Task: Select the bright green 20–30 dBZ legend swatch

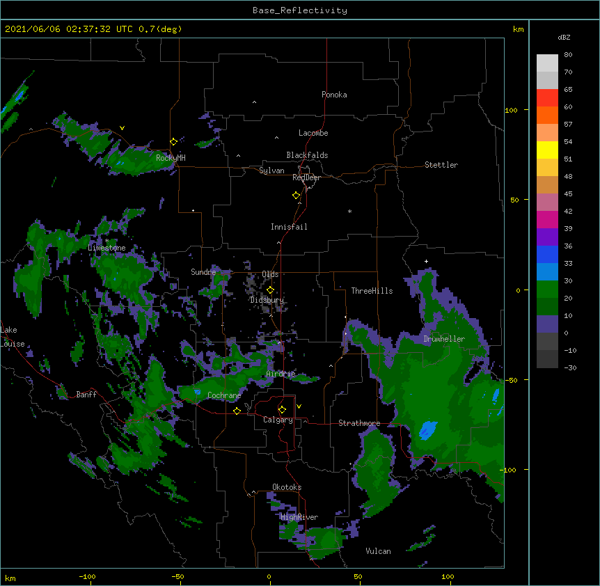Action: pos(547,290)
